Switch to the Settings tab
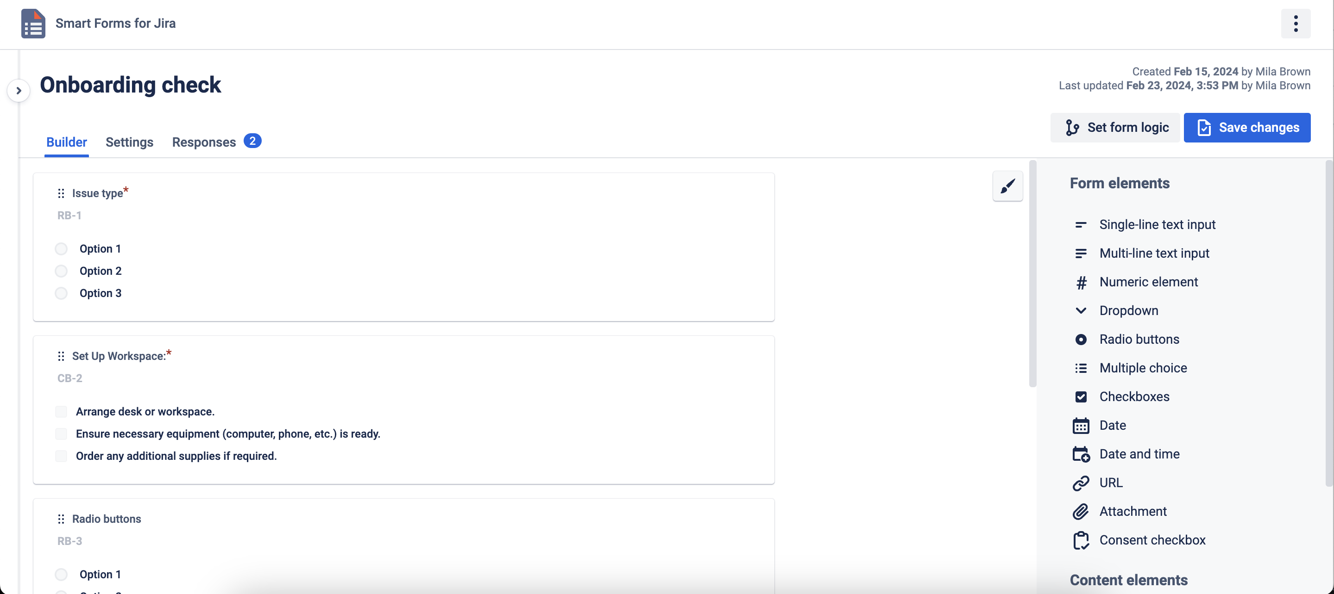1334x594 pixels. (x=130, y=142)
